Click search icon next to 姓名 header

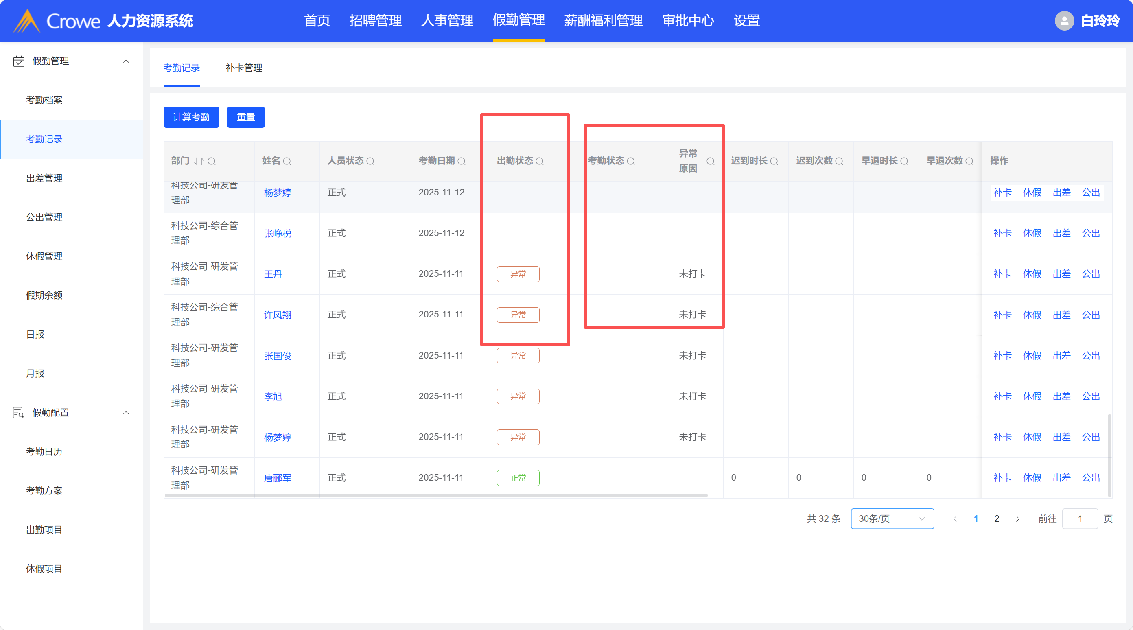tap(287, 161)
